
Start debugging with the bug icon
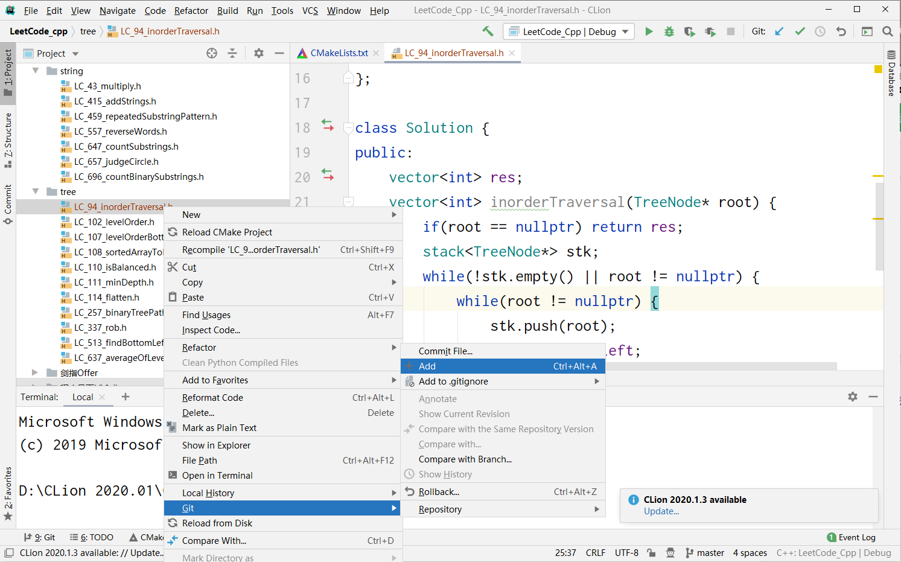[x=669, y=31]
